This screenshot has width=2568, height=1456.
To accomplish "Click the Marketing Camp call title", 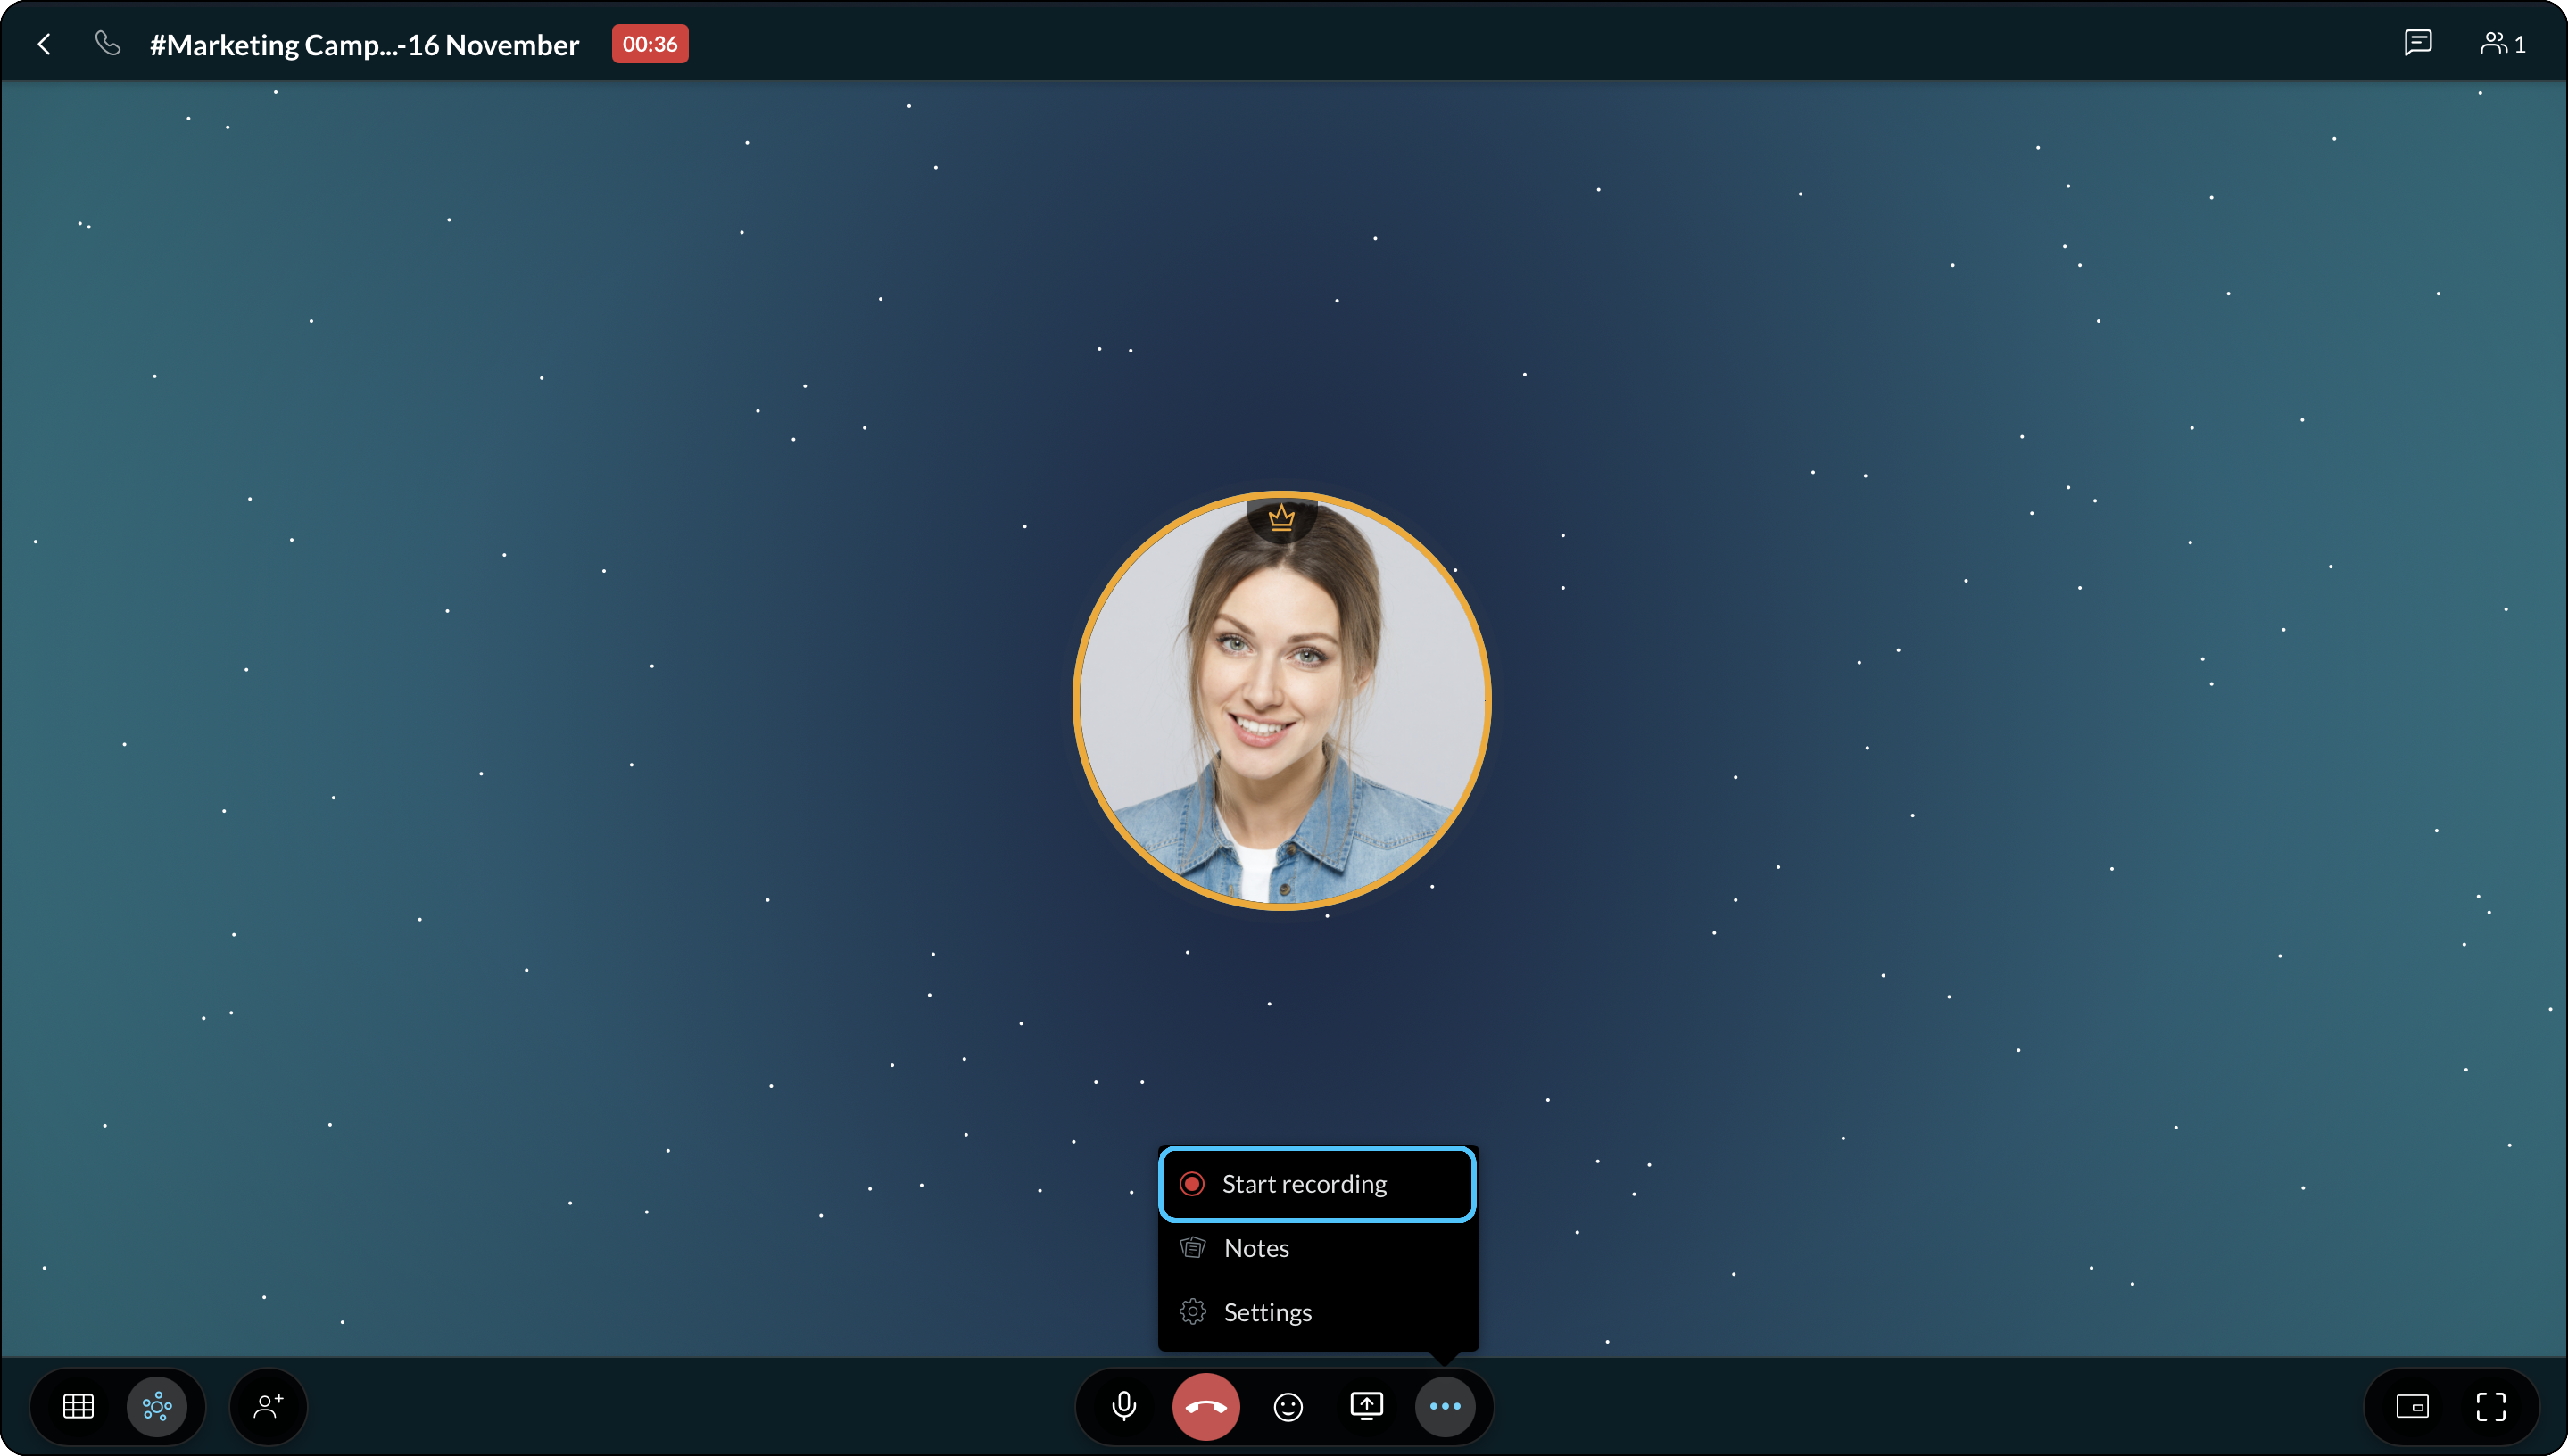I will pos(364,44).
